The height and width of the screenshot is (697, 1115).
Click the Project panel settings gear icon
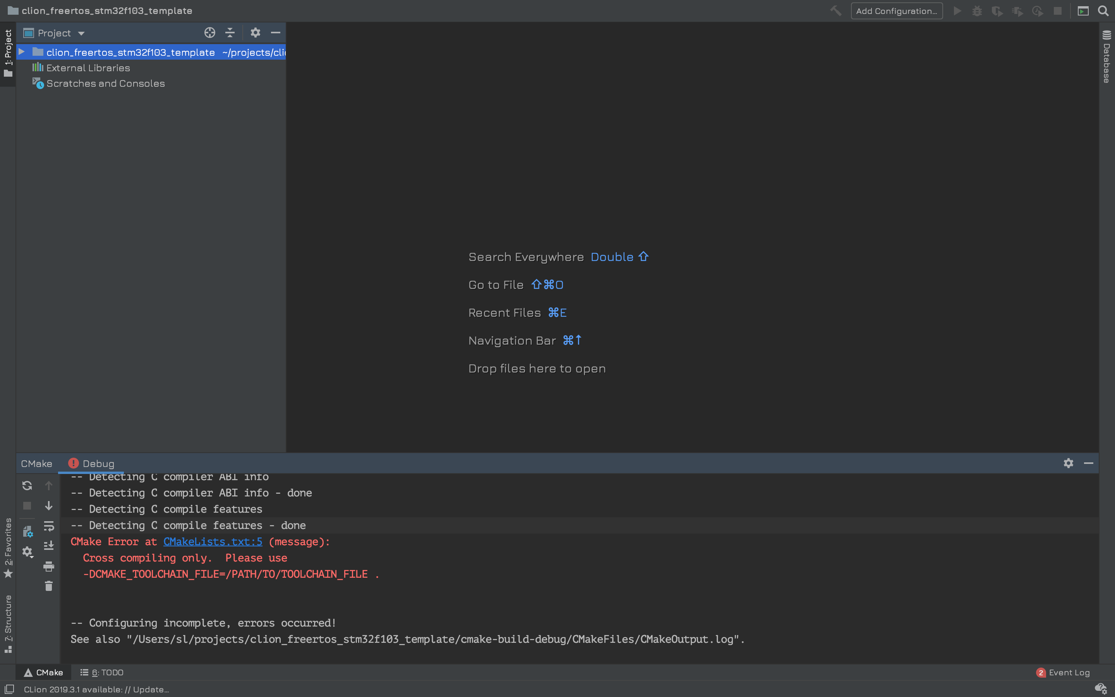point(254,32)
